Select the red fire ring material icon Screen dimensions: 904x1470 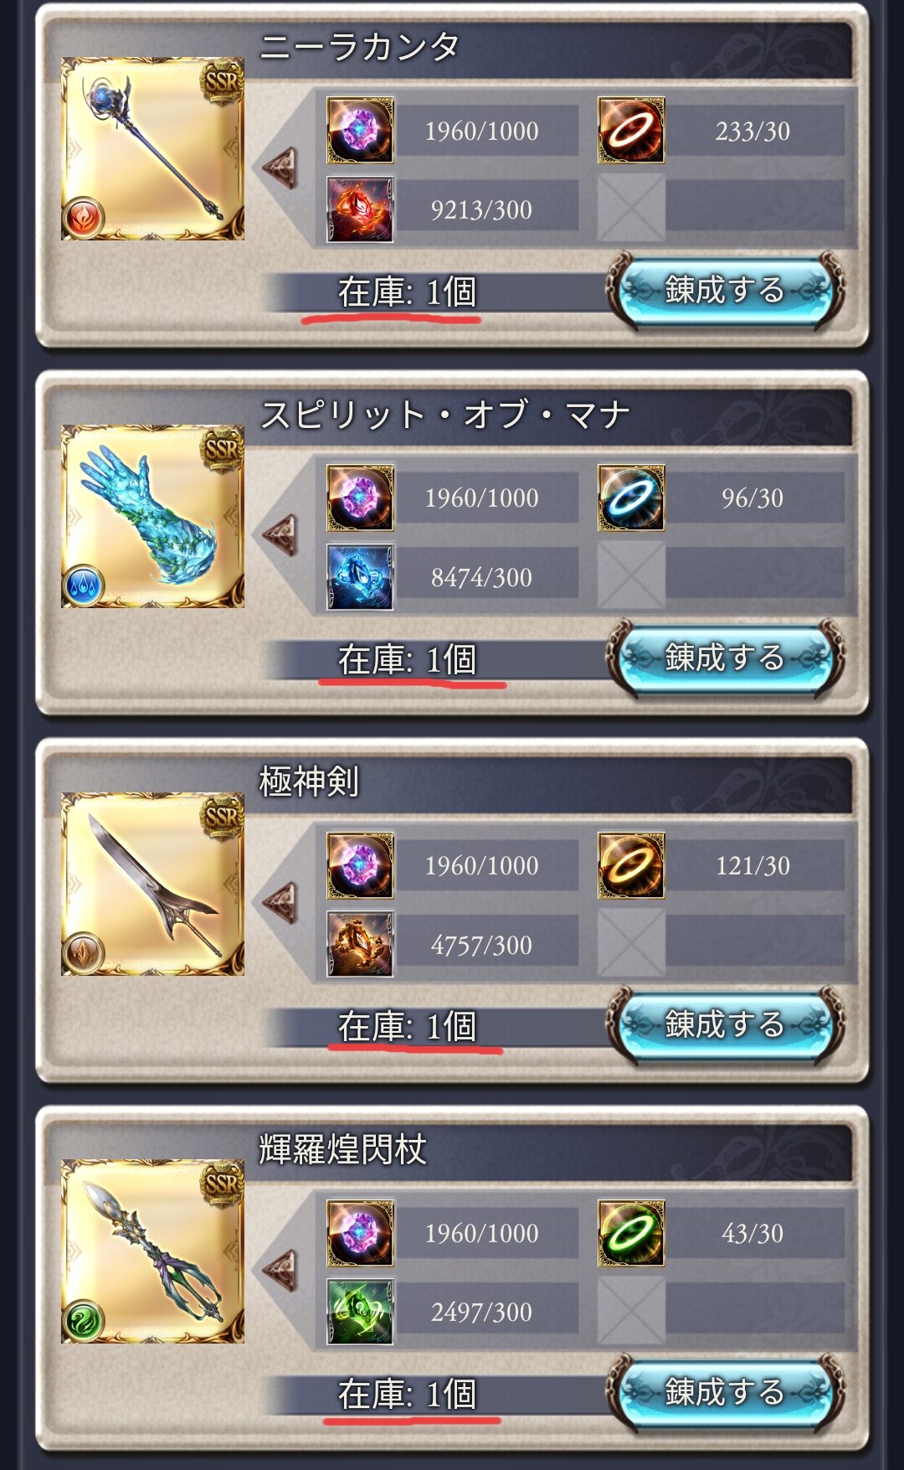point(631,130)
